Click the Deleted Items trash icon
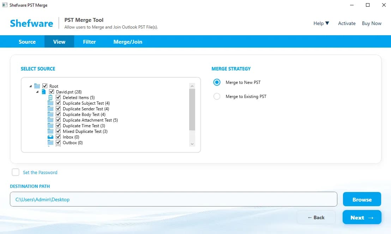This screenshot has height=234, width=391. point(50,97)
